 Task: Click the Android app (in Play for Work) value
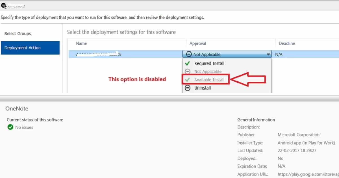tap(306, 143)
